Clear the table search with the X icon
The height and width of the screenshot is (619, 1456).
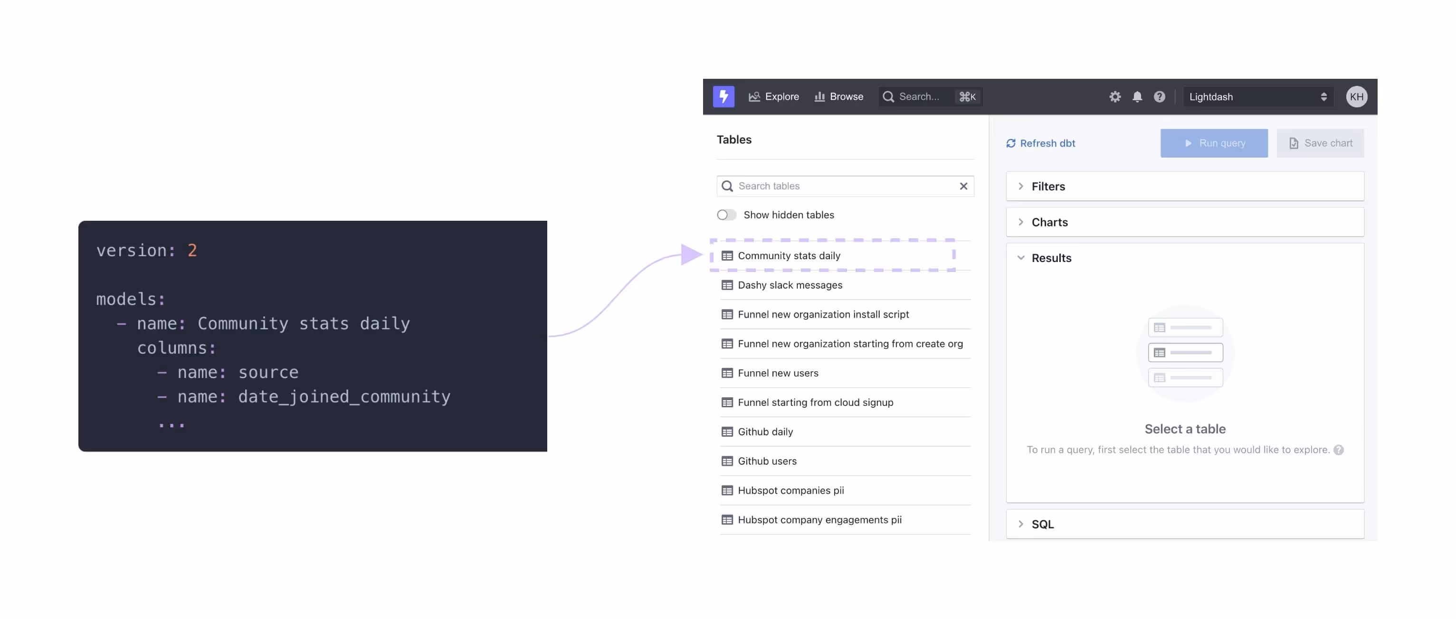click(x=963, y=186)
